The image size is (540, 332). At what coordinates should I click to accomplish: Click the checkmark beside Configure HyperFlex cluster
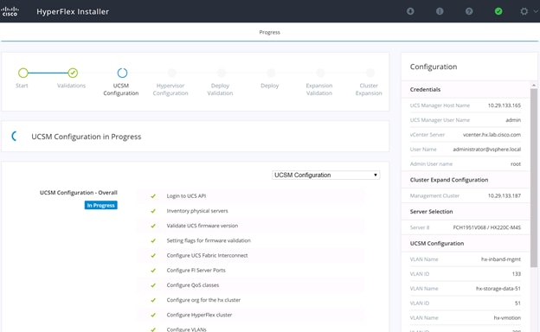(153, 315)
